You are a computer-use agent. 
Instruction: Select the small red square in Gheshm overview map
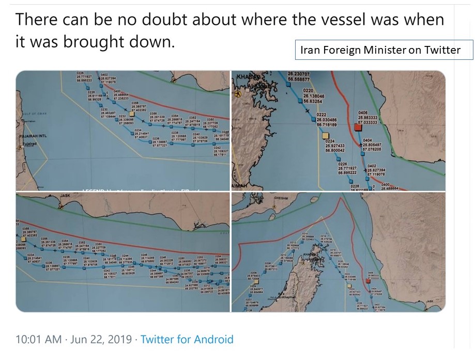point(368,281)
